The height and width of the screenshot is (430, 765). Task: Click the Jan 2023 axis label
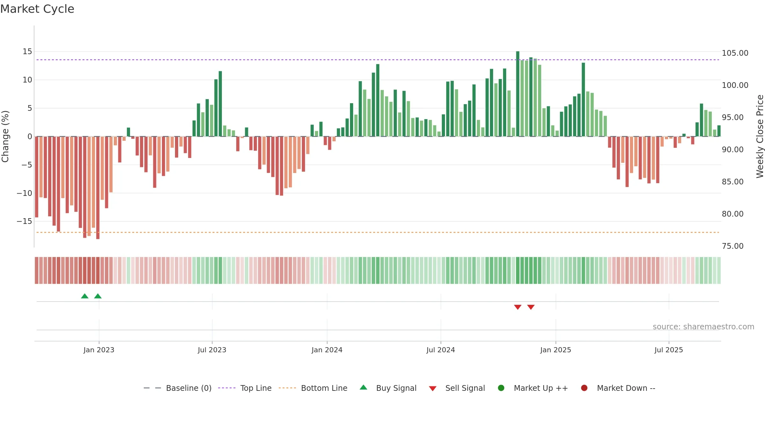coord(99,350)
